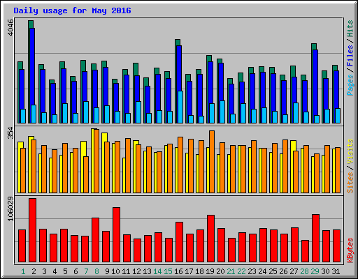Image resolution: width=358 pixels, height=279 pixels.
Task: Click day 4 on the x-axis
Action: (x=55, y=271)
